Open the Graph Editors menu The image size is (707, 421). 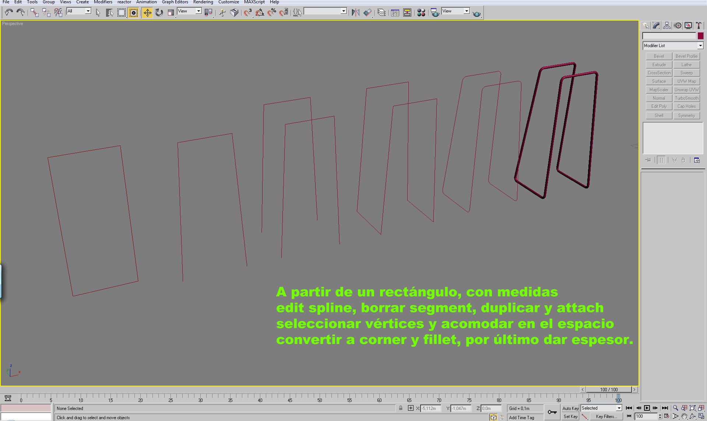coord(175,2)
